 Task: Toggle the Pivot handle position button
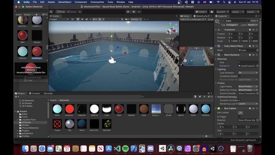(61, 12)
